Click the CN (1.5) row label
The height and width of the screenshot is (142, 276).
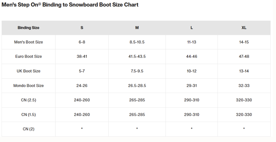[29, 114]
